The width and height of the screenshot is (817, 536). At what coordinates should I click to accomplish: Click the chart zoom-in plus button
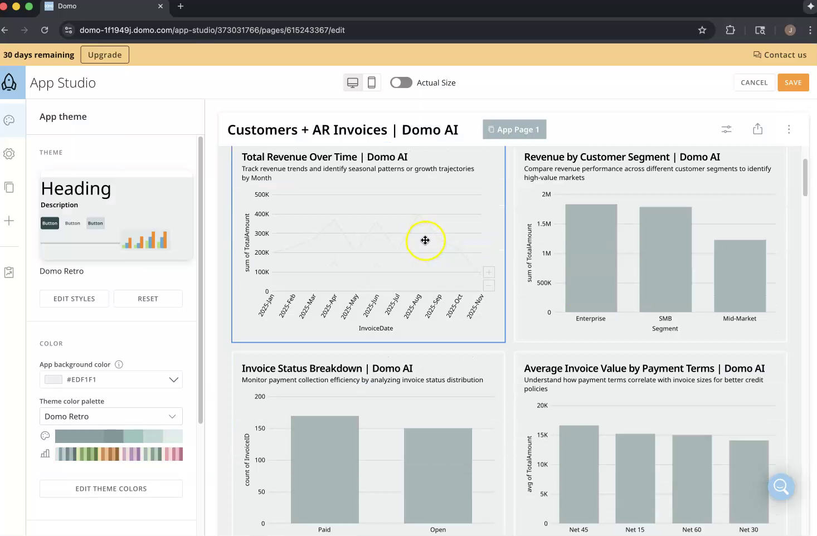(489, 272)
